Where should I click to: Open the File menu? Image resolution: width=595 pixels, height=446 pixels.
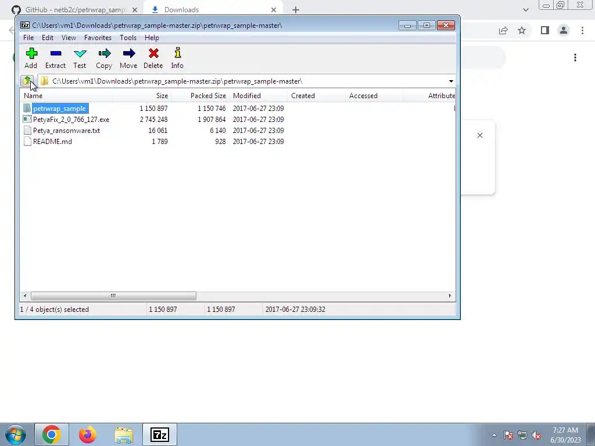coord(28,38)
